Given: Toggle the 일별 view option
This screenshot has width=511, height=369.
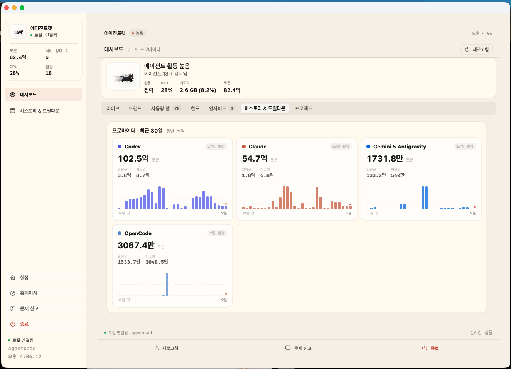Looking at the screenshot, I should click(170, 131).
